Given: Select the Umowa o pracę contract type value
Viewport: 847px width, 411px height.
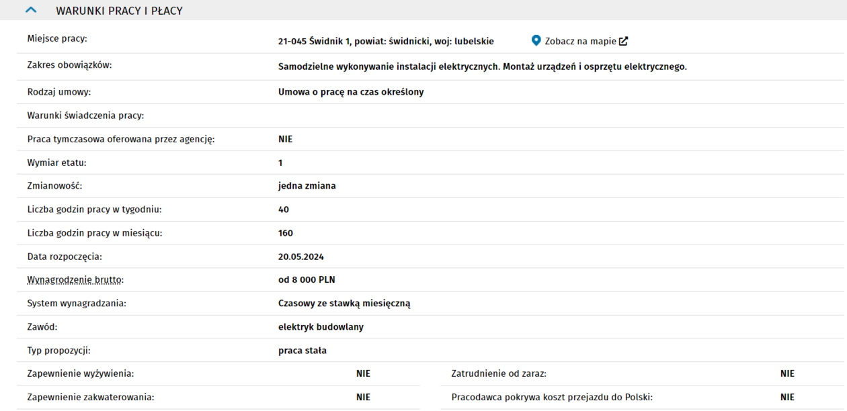Looking at the screenshot, I should tap(351, 92).
